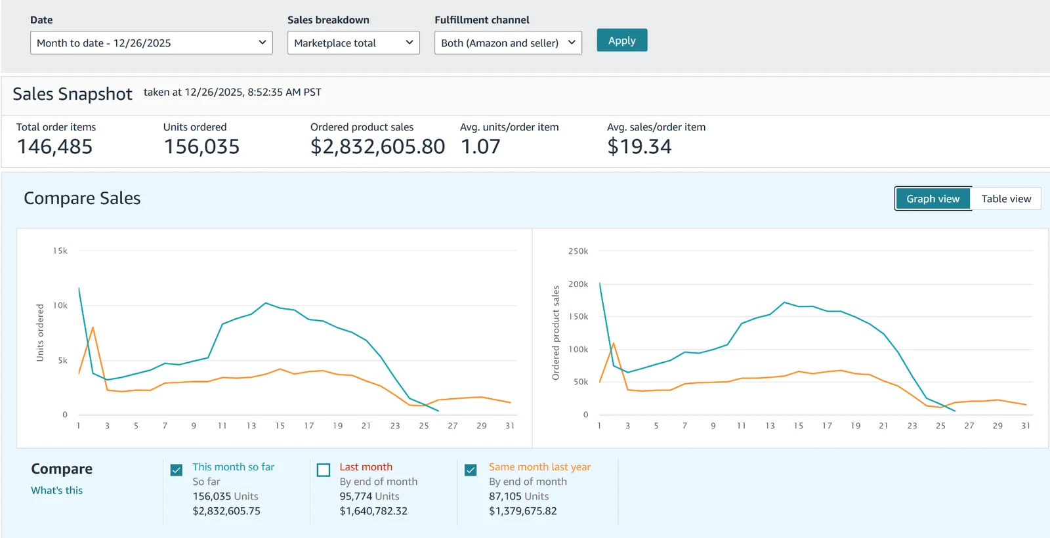The width and height of the screenshot is (1050, 538).
Task: Click the Sales Snapshot heading
Action: tap(73, 94)
